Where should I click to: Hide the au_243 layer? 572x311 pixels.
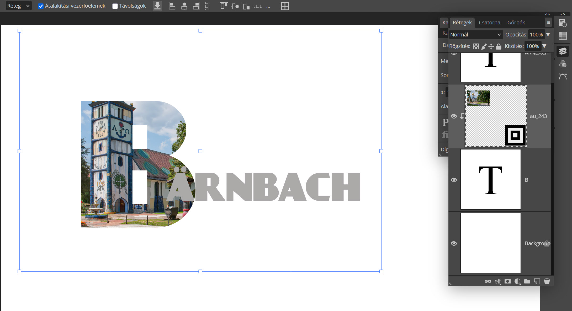coord(454,116)
